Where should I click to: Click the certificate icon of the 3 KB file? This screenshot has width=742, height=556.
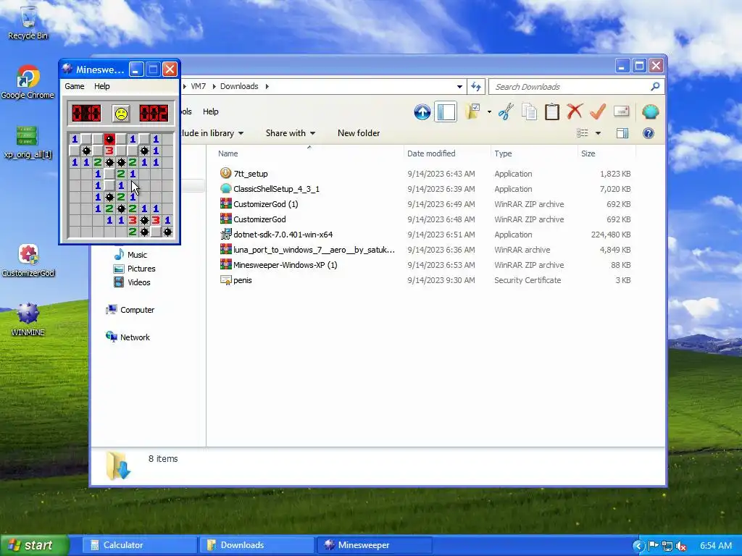226,280
